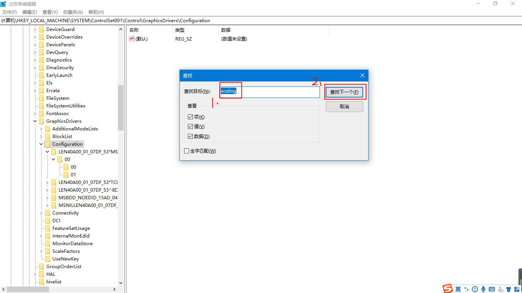522x293 pixels.
Task: Select the (默认) string value icon
Action: pos(132,39)
